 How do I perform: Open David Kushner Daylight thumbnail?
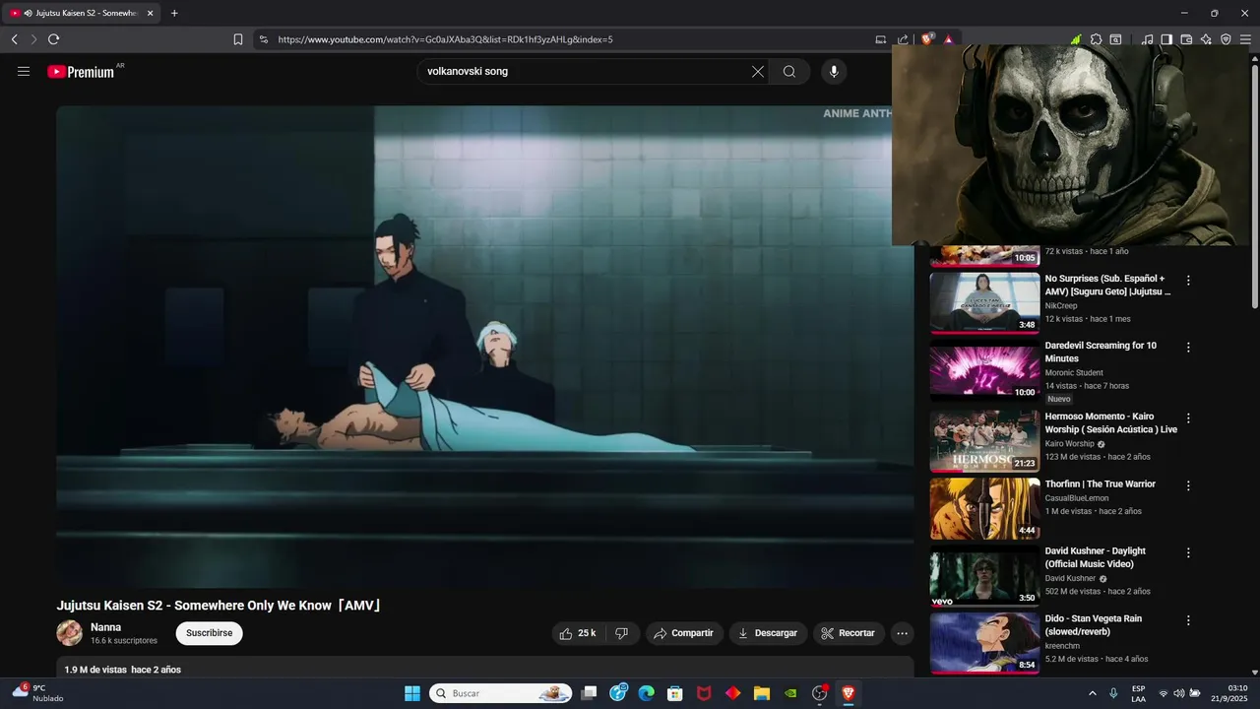pos(984,577)
